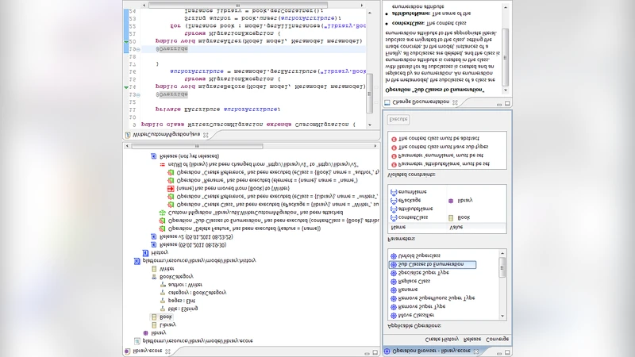The height and width of the screenshot is (357, 635).
Task: Select platform:/resource/library/model/library.ecore node
Action: point(197,341)
